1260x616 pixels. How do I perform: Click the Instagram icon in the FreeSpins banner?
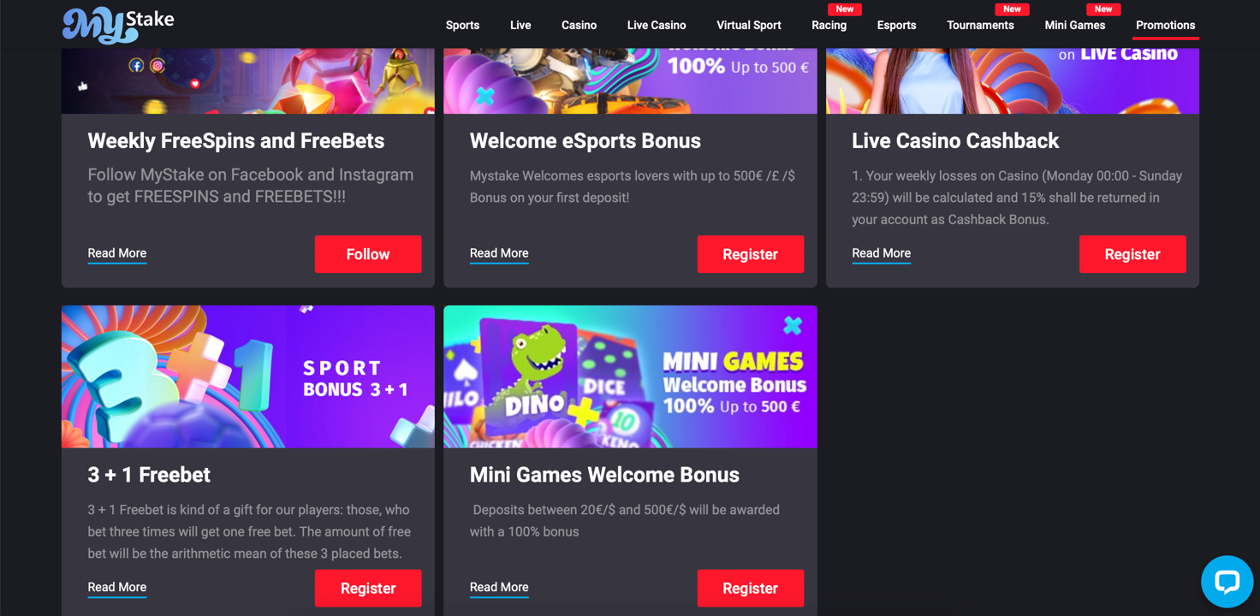click(x=157, y=65)
